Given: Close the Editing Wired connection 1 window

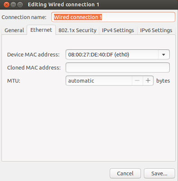Looking at the screenshot, I should click(6, 5).
